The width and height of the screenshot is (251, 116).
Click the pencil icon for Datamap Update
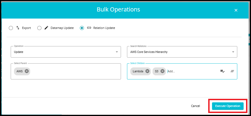click(46, 28)
